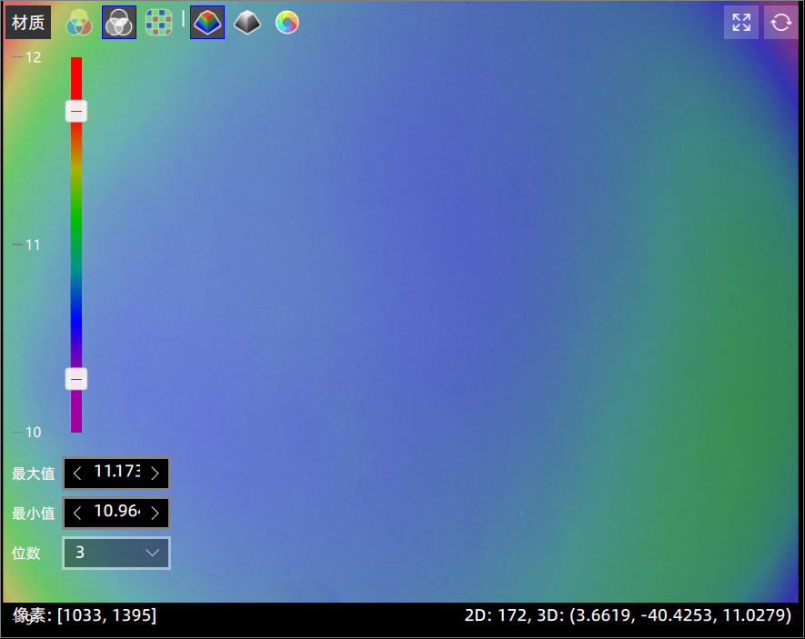
Task: Toggle the grayscale overlapping circles mode
Action: 119,22
